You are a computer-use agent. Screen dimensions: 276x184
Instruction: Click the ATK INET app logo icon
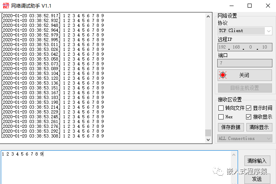(x=6, y=6)
